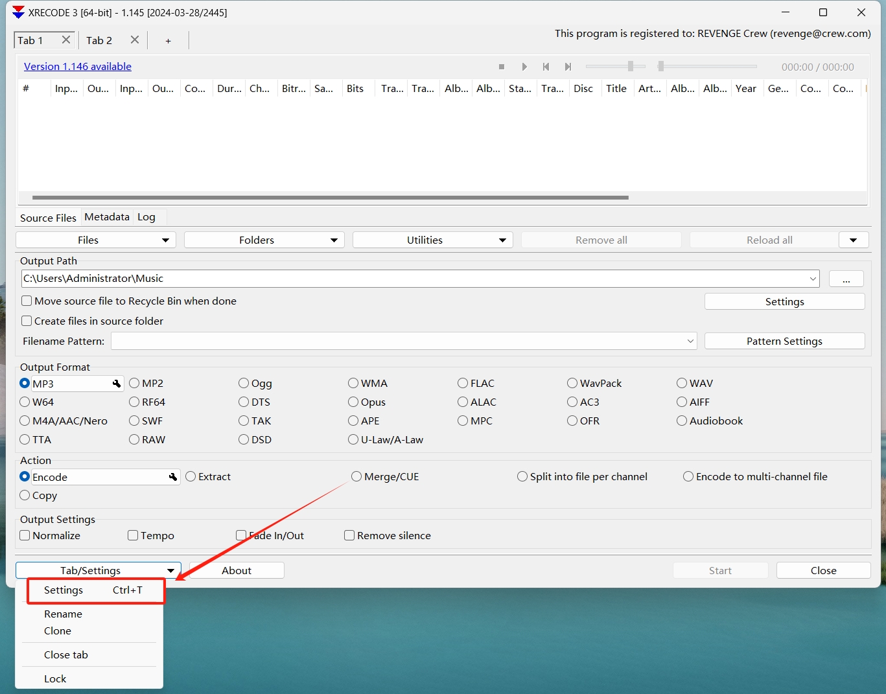Choose Close tab from popup menu
The image size is (886, 694).
click(x=66, y=655)
